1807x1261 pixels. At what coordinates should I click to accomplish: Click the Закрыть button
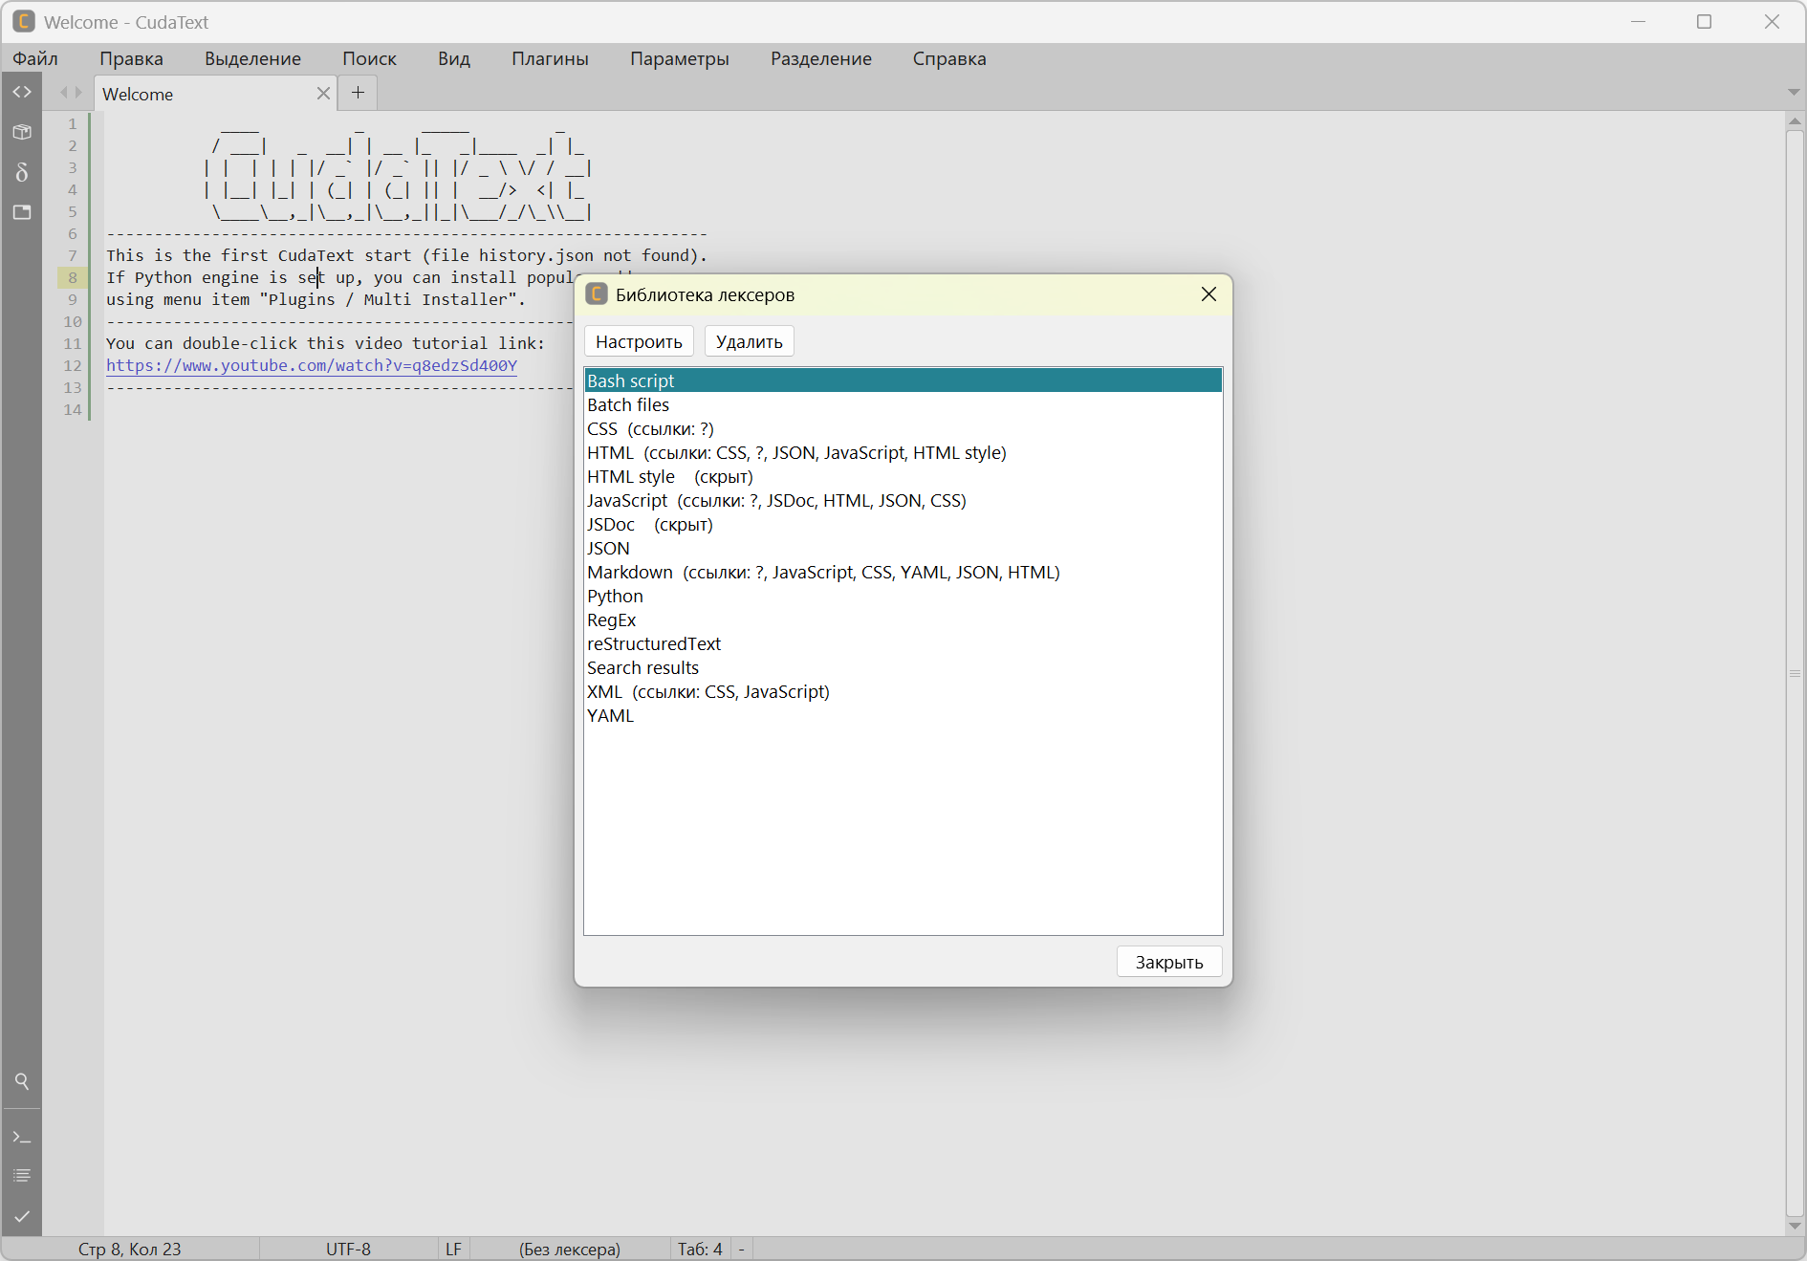(1169, 962)
